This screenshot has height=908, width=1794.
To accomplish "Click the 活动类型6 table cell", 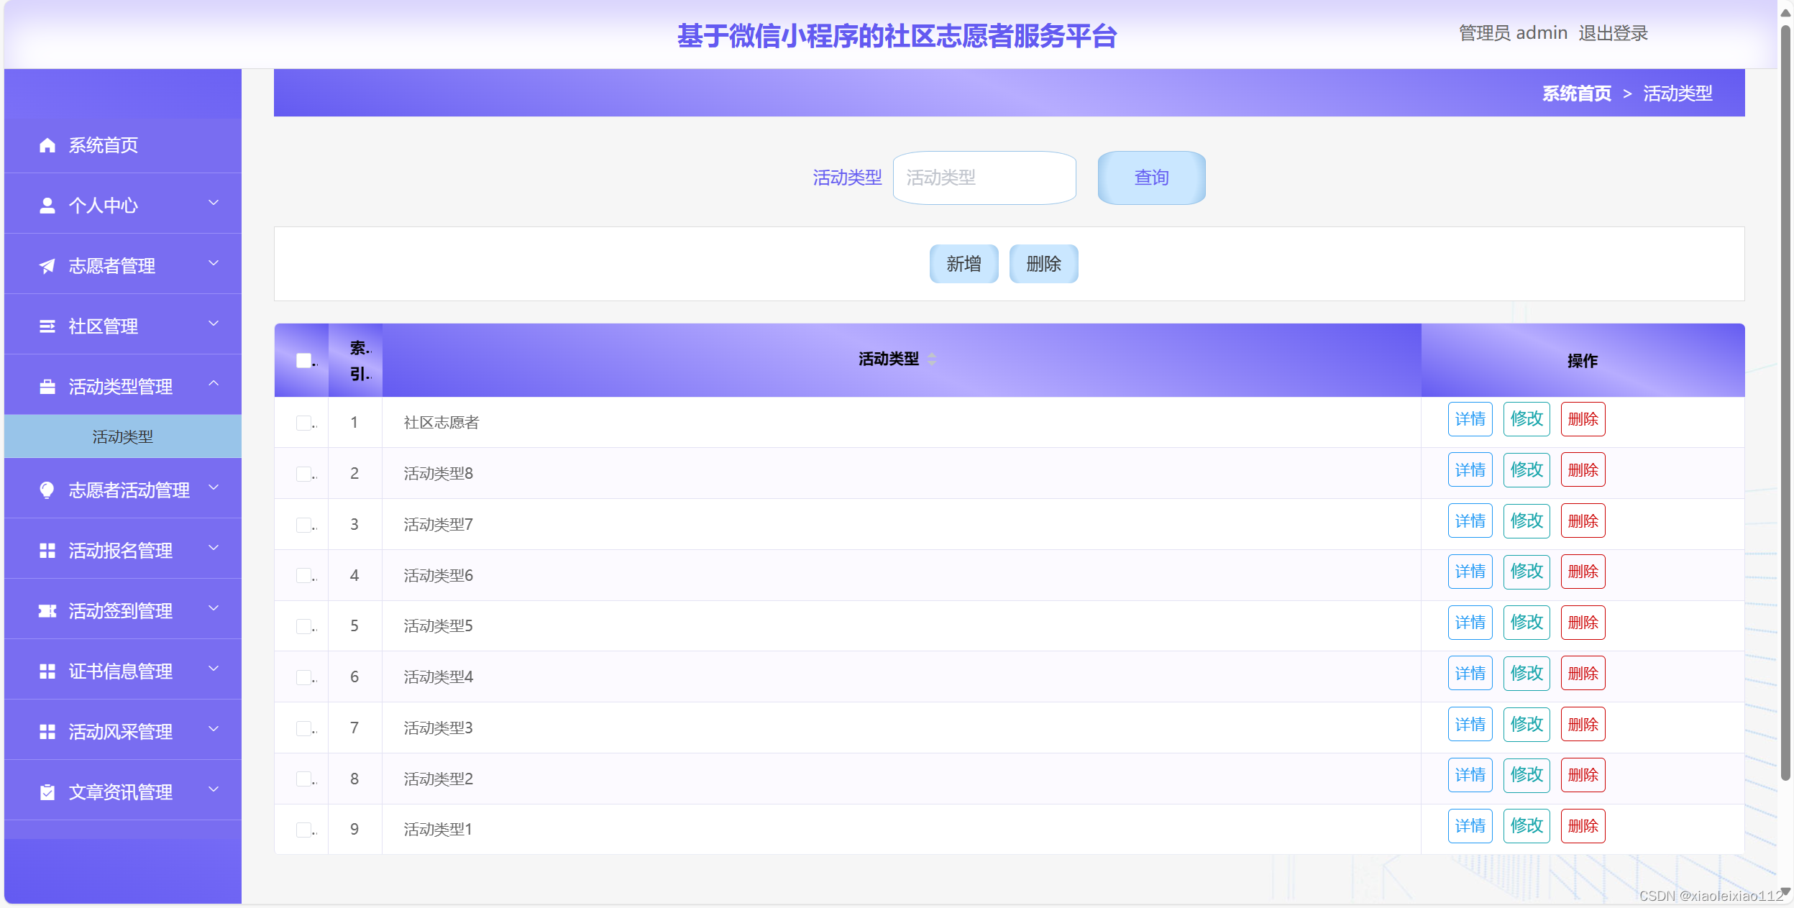I will 902,575.
